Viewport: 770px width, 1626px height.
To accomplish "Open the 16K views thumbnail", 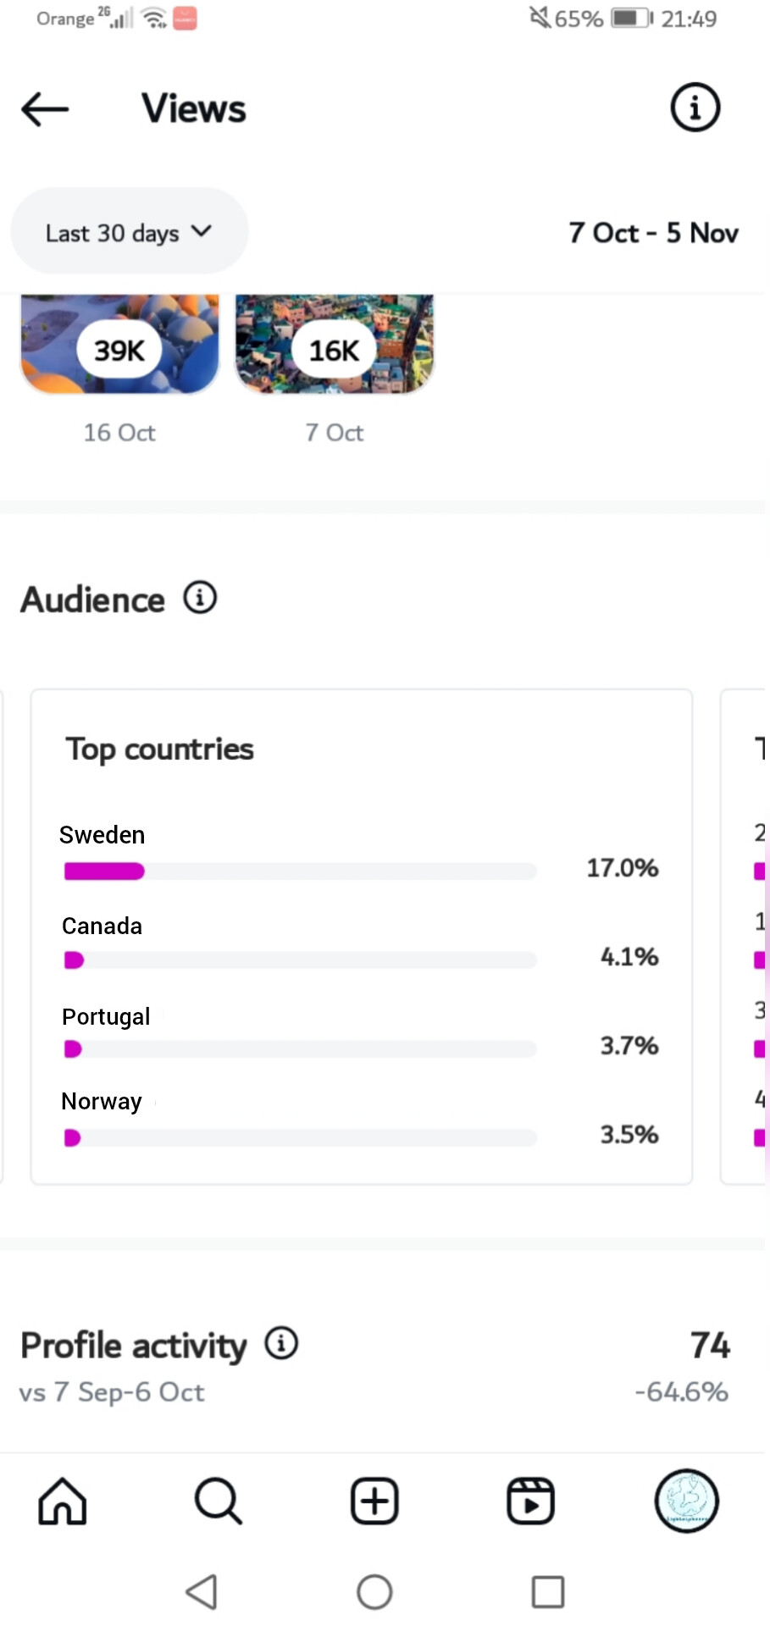I will tap(335, 346).
